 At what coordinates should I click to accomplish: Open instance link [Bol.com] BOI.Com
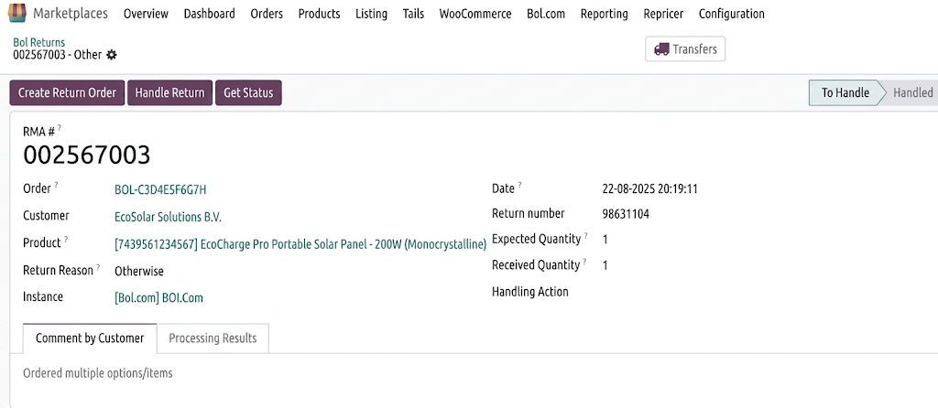(x=158, y=297)
